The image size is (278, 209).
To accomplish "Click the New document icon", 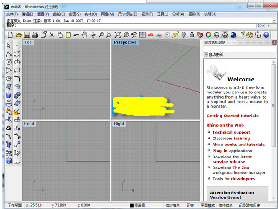I will [x=10, y=35].
